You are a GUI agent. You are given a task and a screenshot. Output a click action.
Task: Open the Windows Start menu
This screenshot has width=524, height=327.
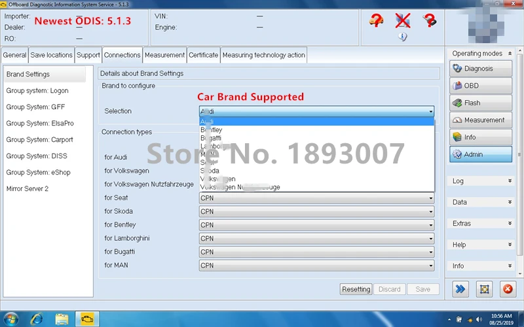coord(10,319)
